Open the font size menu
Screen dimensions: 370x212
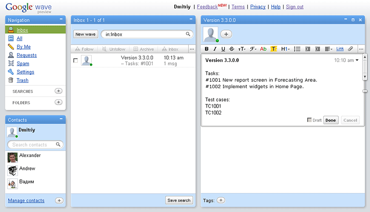tap(242, 49)
